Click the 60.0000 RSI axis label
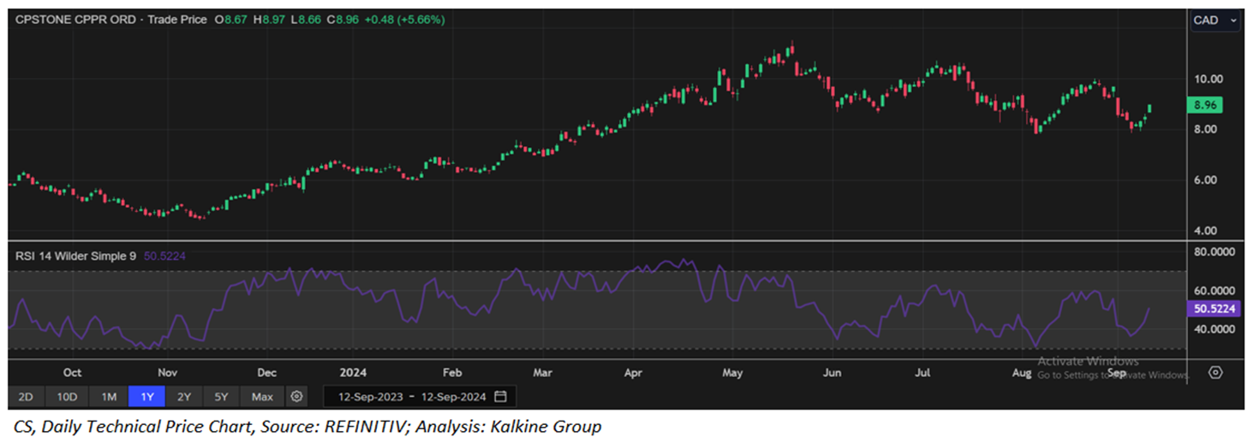 1215,291
